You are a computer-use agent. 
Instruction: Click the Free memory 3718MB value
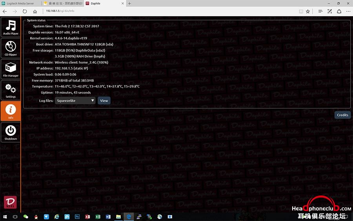pyautogui.click(x=74, y=80)
